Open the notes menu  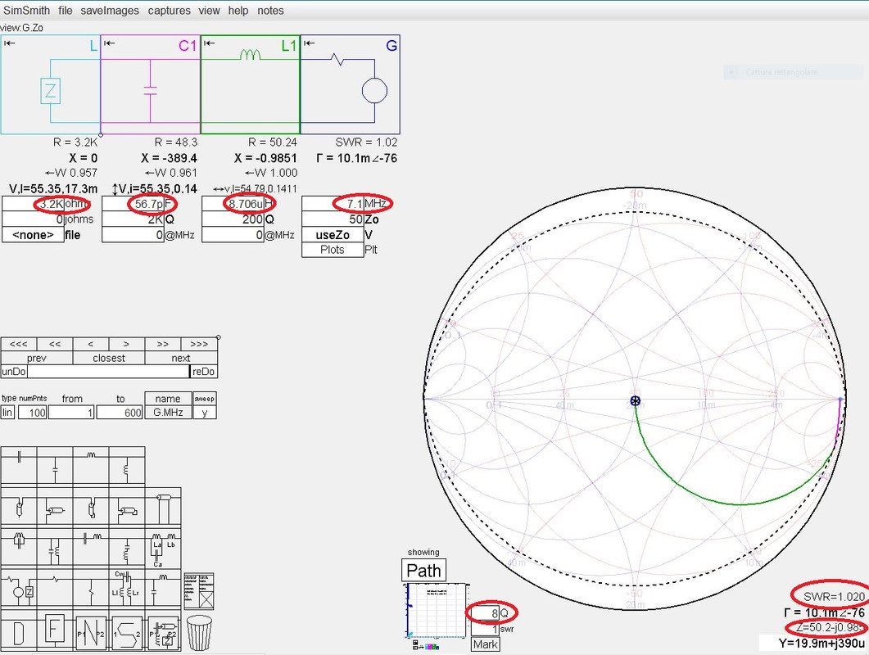pos(270,11)
